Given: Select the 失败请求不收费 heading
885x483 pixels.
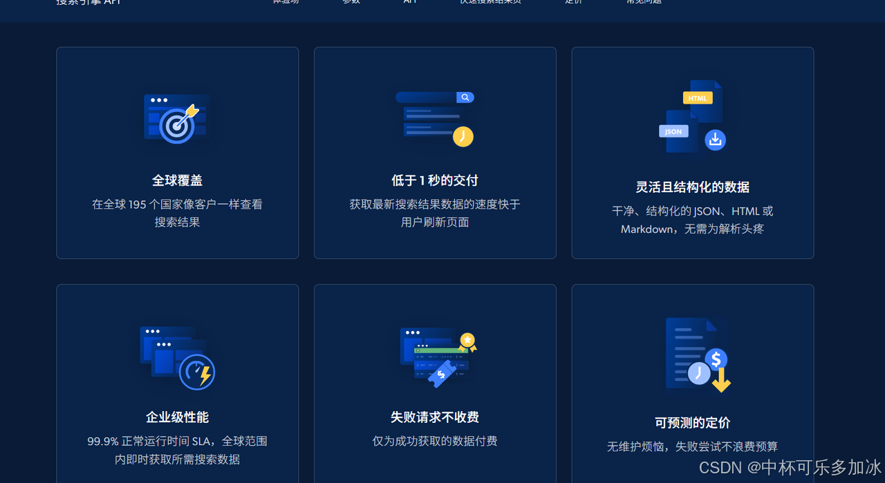Looking at the screenshot, I should 435,417.
